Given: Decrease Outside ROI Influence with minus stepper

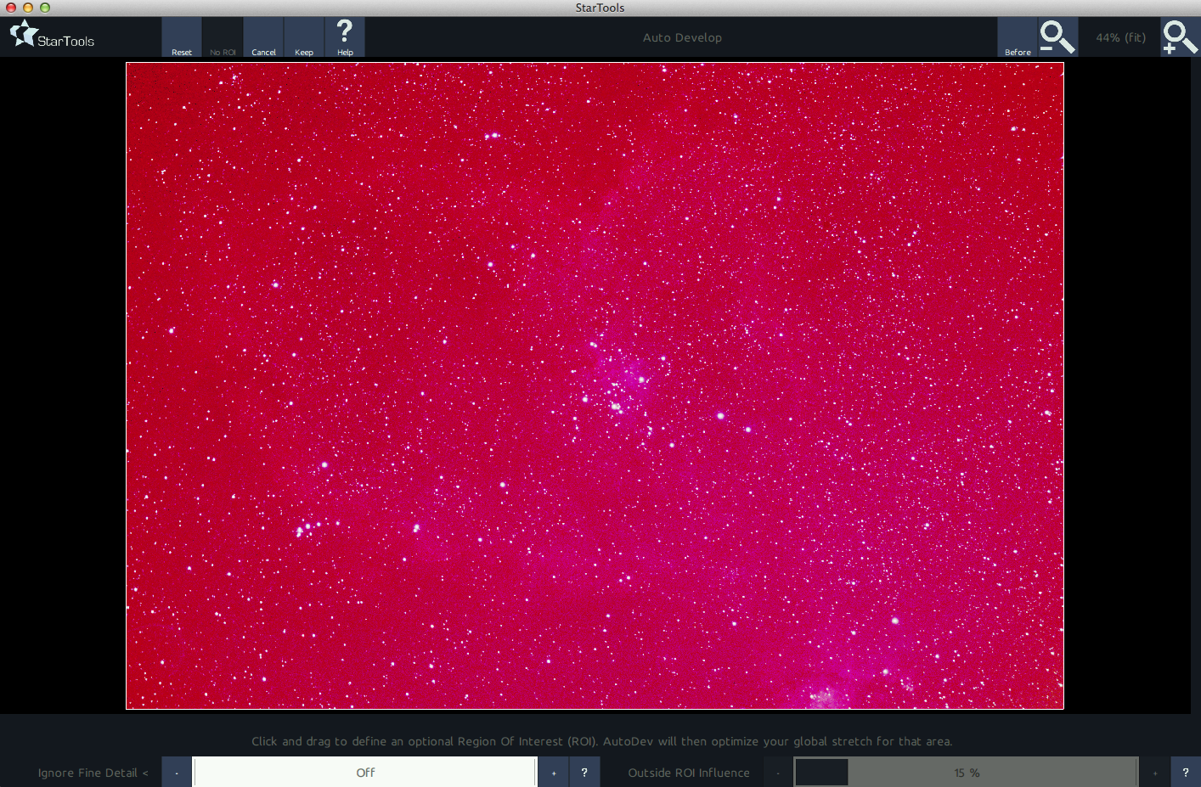Looking at the screenshot, I should pyautogui.click(x=777, y=773).
